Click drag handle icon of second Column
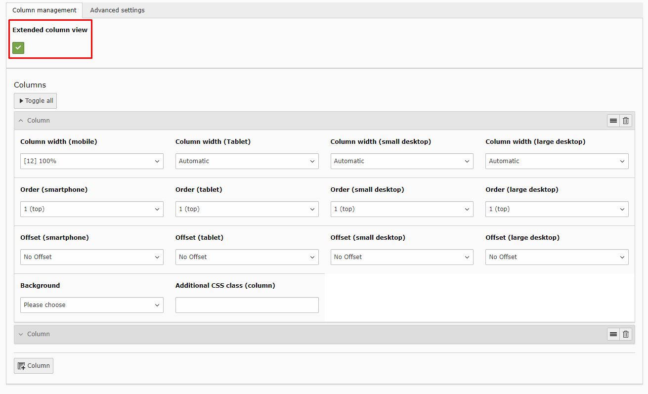The image size is (648, 394). [x=613, y=334]
